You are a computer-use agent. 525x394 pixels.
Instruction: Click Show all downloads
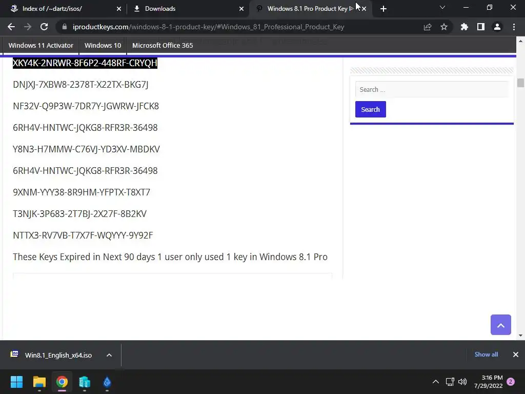tap(486, 354)
